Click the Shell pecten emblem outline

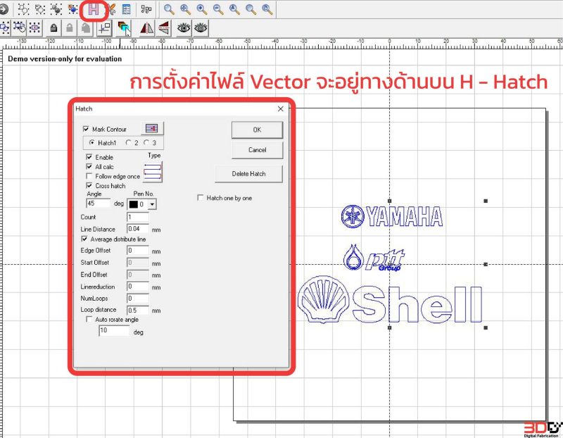pos(324,299)
